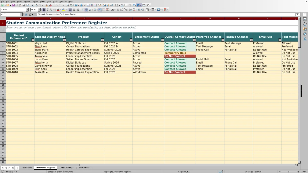The image size is (308, 173).
Task: Click the Insert Chart icon
Action: (x=108, y=5)
